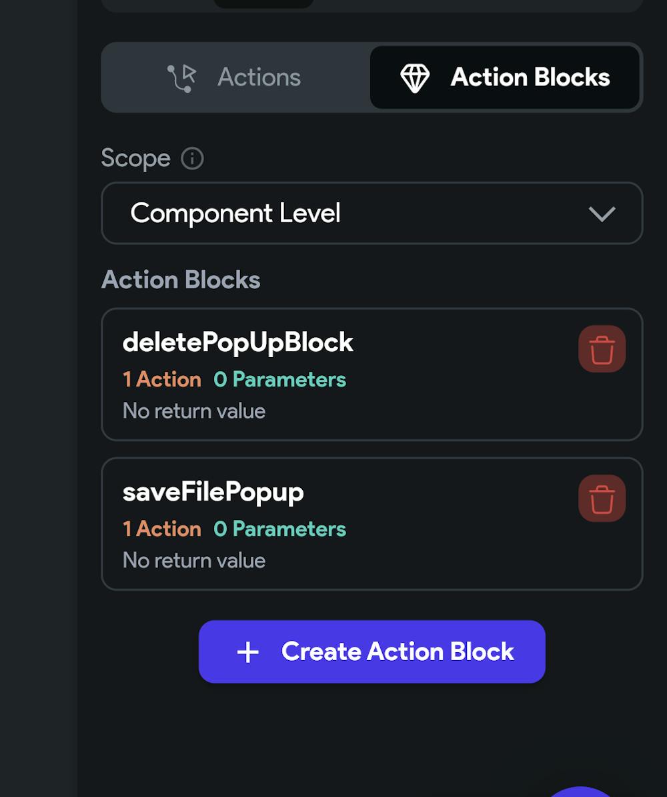Viewport: 667px width, 797px height.
Task: Delete the saveFilePopup action block
Action: [602, 499]
